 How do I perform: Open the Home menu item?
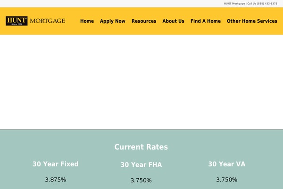coord(87,21)
